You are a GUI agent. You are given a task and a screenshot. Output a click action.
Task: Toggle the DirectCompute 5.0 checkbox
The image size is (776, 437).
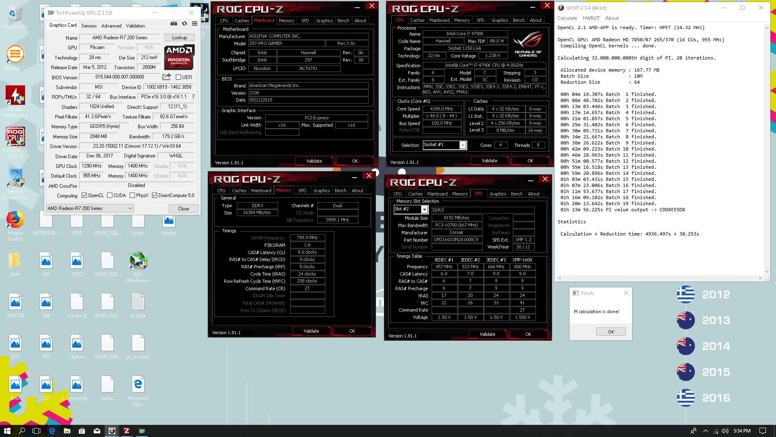point(154,195)
